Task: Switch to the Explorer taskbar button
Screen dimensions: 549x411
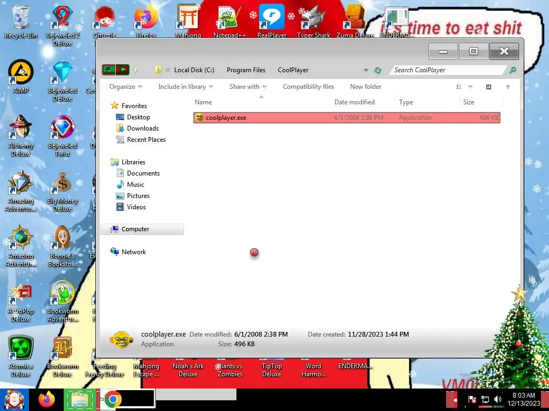Action: pyautogui.click(x=80, y=399)
